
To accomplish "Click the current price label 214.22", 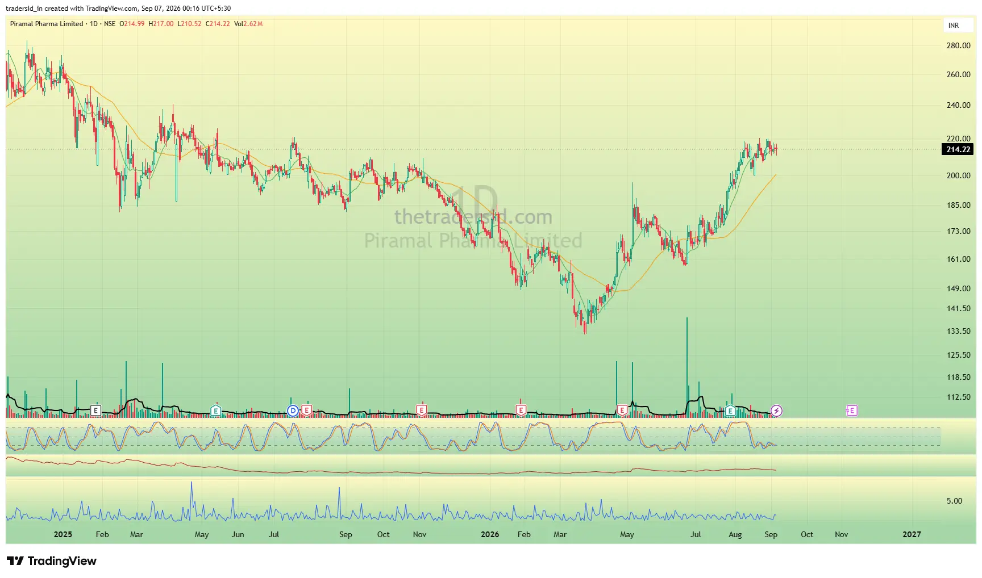I will (x=958, y=149).
